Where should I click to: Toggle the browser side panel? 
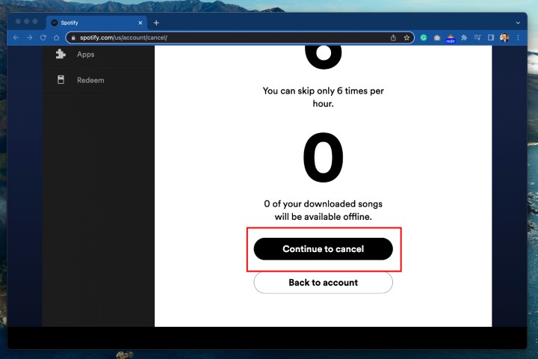tap(491, 37)
